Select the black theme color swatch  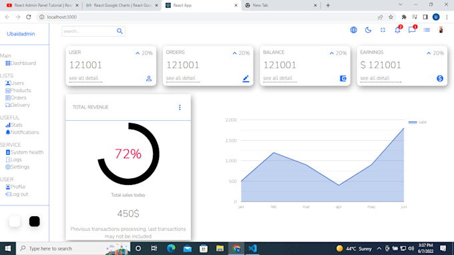tap(35, 222)
